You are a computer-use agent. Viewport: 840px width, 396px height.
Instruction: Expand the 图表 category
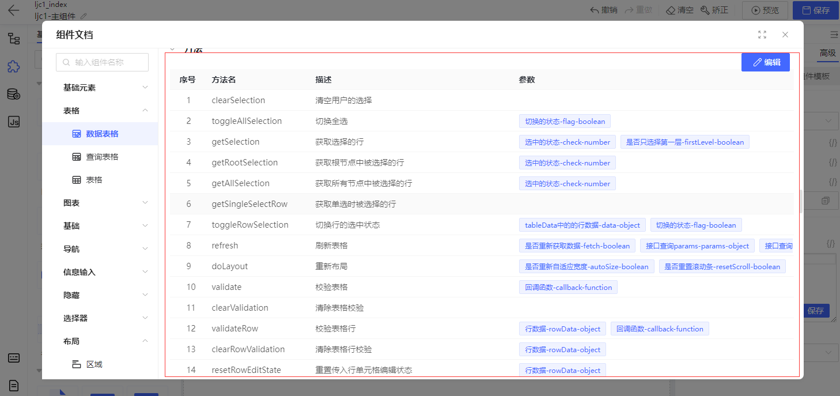(x=145, y=203)
